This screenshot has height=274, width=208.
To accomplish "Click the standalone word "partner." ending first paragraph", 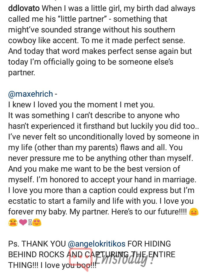I will [22, 73].
